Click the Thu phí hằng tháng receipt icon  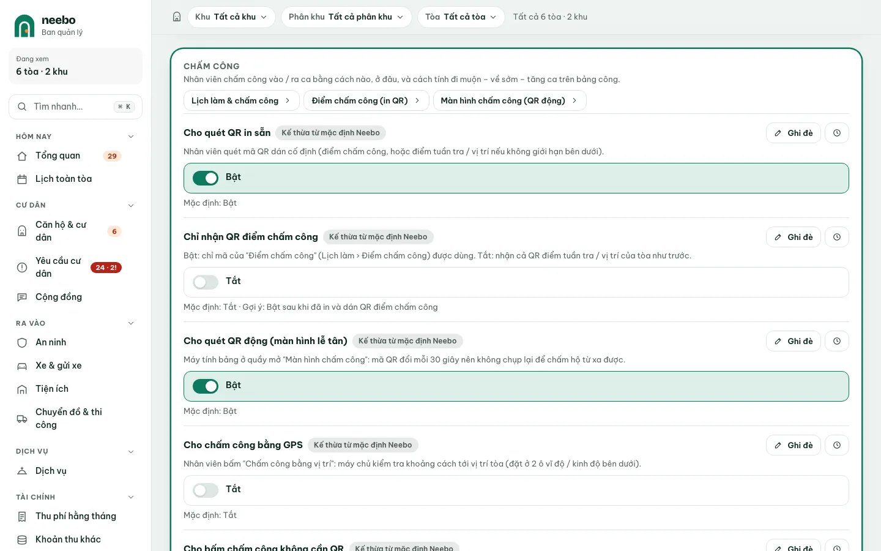point(22,517)
